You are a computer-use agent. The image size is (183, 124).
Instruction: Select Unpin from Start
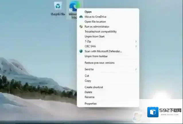click(94, 36)
